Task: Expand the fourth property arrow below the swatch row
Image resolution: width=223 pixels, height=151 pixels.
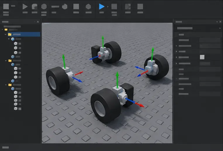Action: (176, 63)
